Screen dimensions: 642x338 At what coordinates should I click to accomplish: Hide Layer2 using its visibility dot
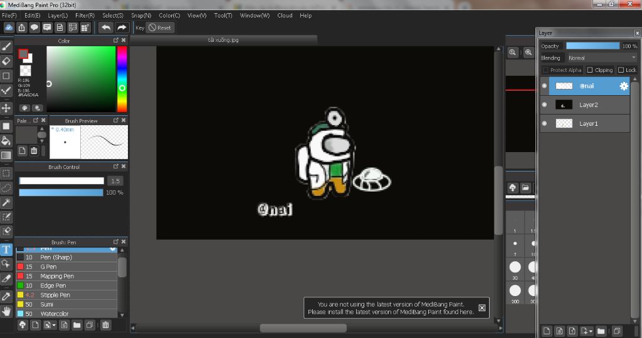pyautogui.click(x=544, y=105)
